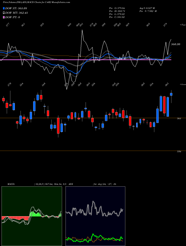The width and height of the screenshot is (186, 246).
Task: Click the 561 horizontal level label
Action: point(179,119)
